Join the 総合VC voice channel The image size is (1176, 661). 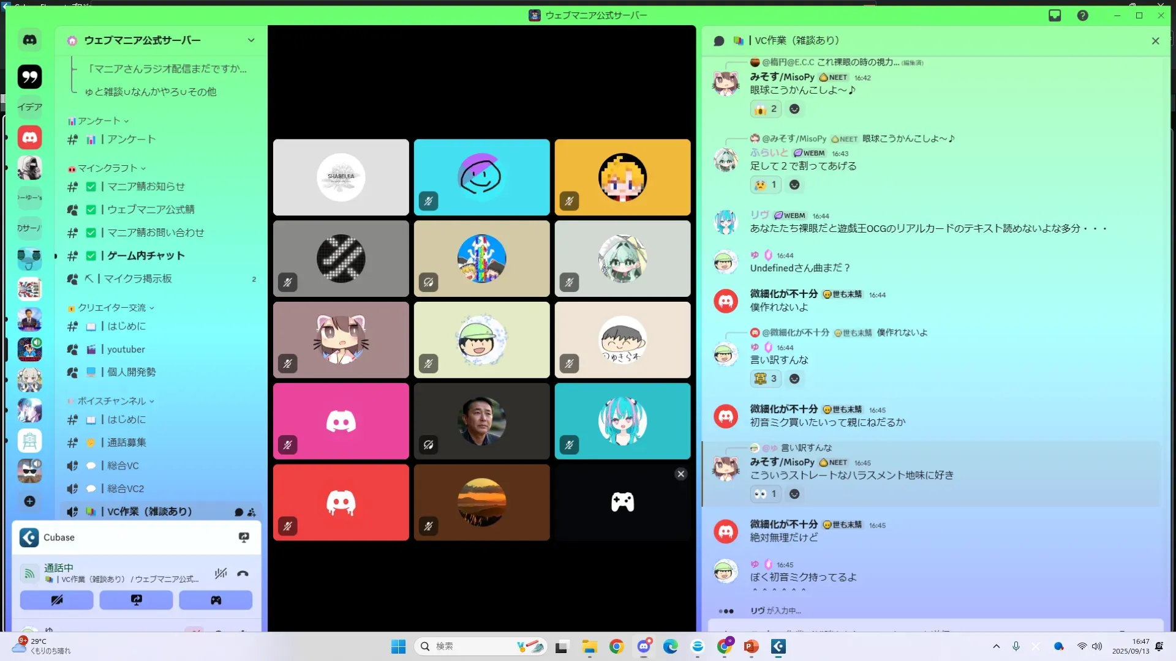pyautogui.click(x=123, y=466)
